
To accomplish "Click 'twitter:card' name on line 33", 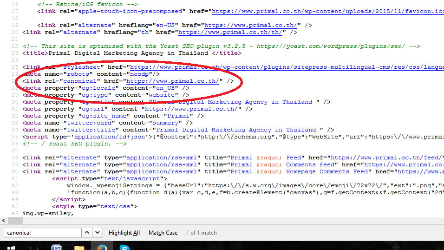I will (89, 123).
